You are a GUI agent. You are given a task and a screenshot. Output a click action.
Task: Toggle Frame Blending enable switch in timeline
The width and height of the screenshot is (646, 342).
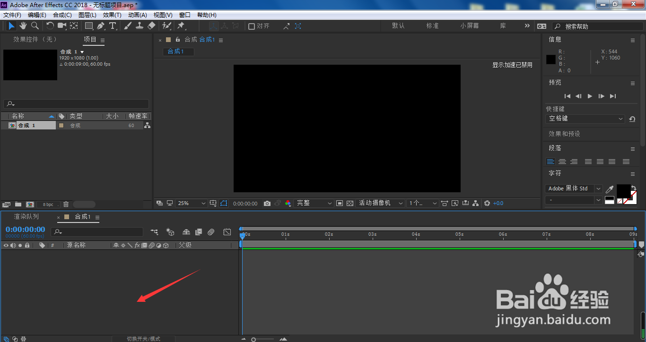[x=199, y=232]
